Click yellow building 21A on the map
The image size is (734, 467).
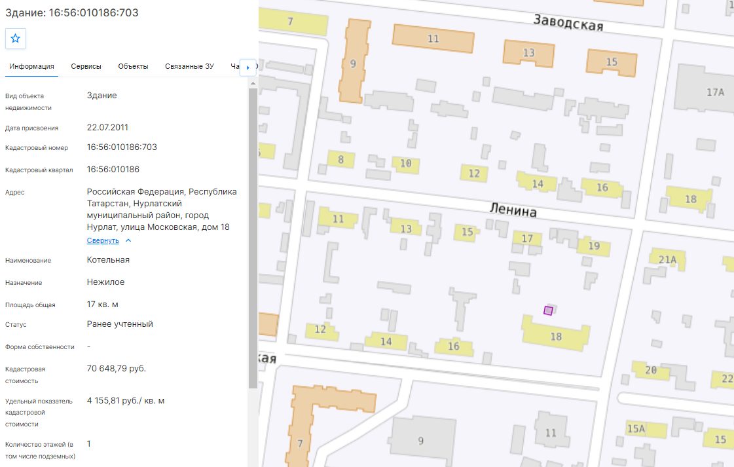tap(667, 259)
